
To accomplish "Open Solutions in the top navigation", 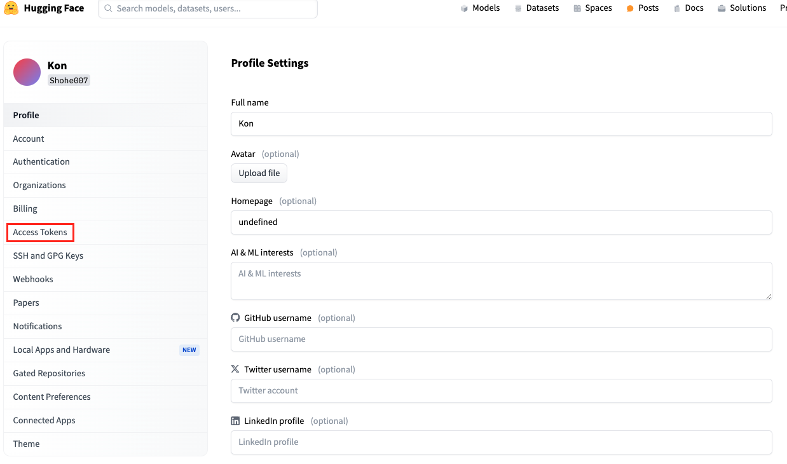I will 741,8.
